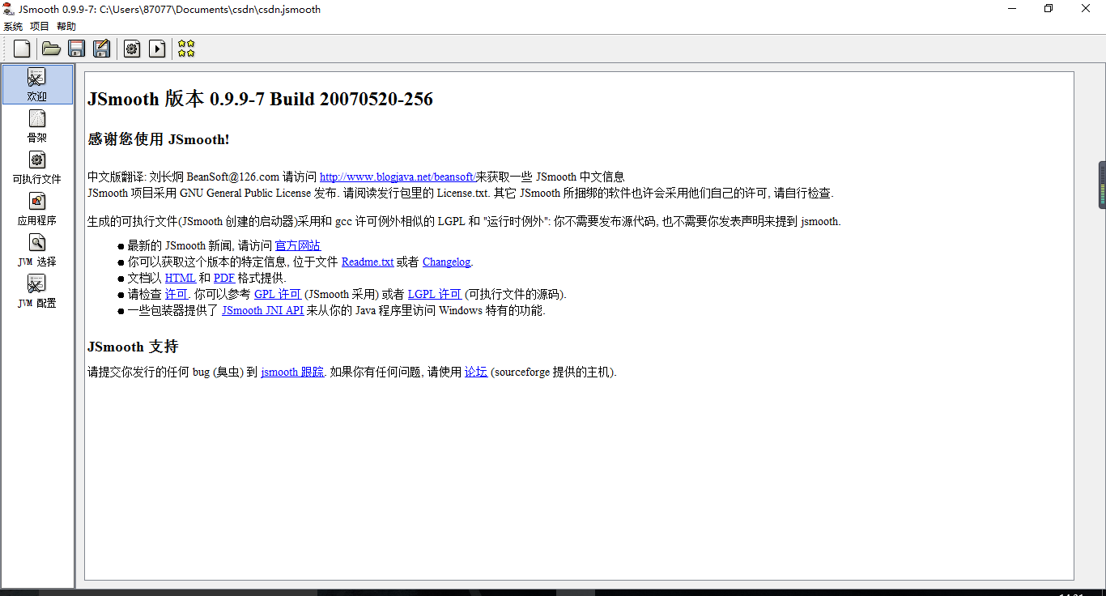Screen dimensions: 1106x596
Task: Open the jsmooth 跟踪 bug tracker link
Action: tap(292, 372)
